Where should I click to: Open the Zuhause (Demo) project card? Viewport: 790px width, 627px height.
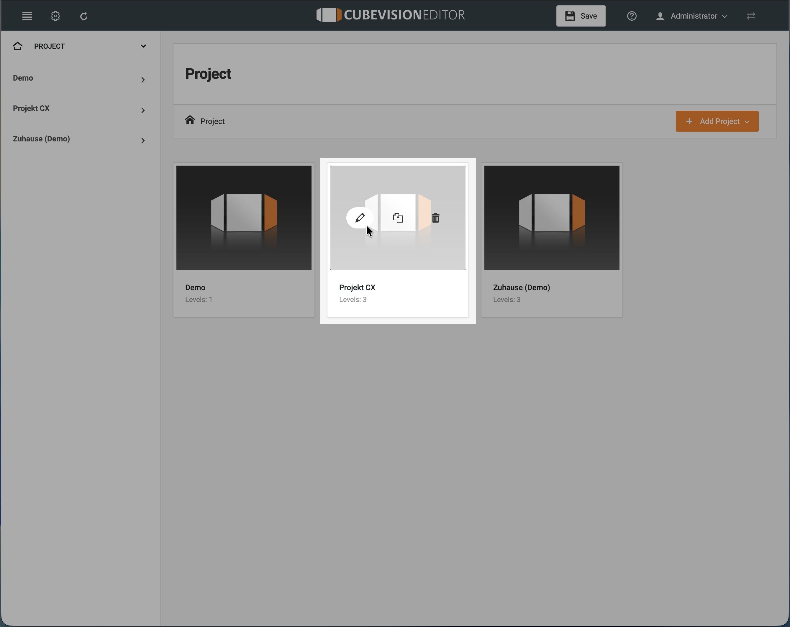(552, 240)
